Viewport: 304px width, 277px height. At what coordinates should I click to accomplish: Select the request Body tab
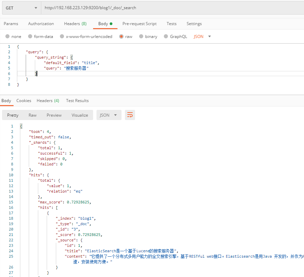point(105,24)
